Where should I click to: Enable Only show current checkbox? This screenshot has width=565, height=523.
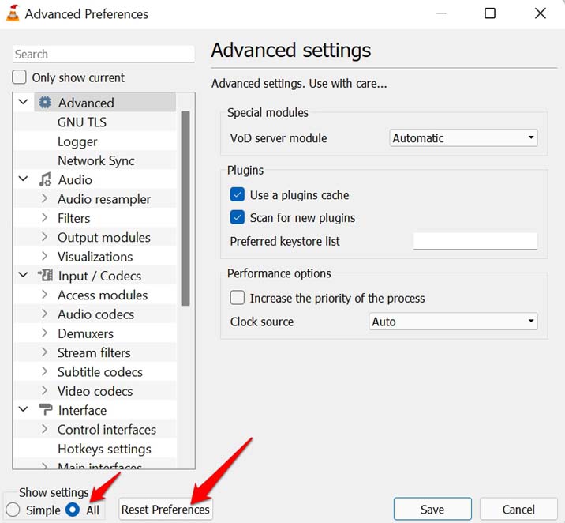20,77
